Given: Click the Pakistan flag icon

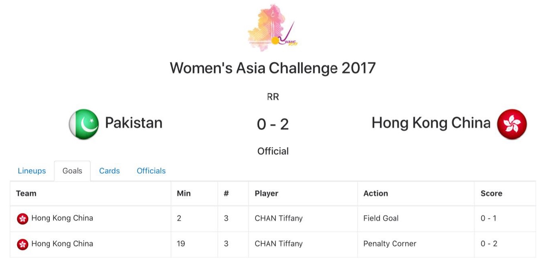Looking at the screenshot, I should 84,124.
